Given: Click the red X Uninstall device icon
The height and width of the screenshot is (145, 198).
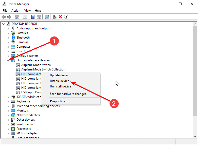Looking at the screenshot, I should click(x=60, y=17).
